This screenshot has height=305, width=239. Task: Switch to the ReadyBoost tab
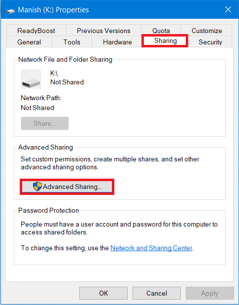[36, 31]
